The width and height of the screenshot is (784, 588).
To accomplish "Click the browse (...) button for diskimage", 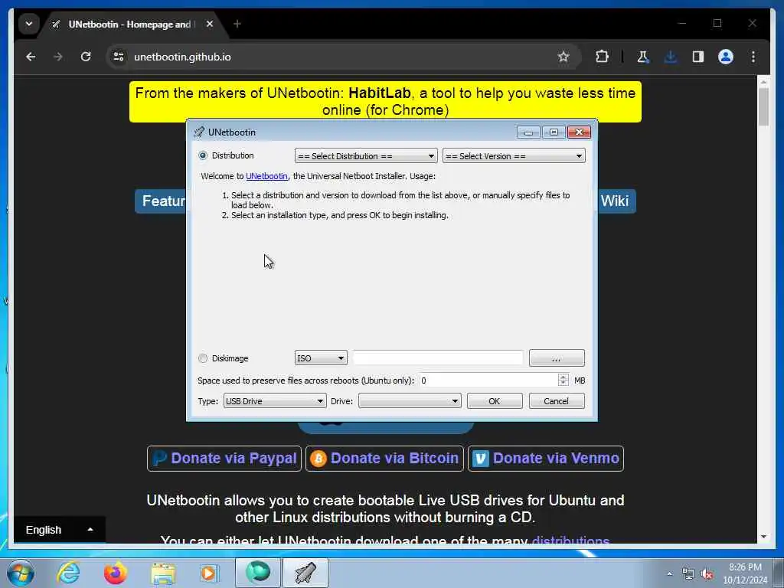I will (x=557, y=358).
